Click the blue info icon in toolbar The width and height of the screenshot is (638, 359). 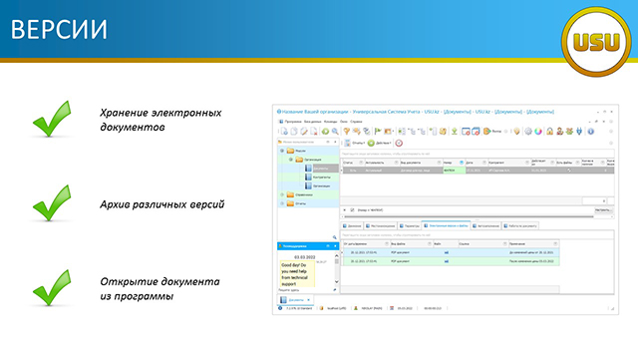point(591,131)
